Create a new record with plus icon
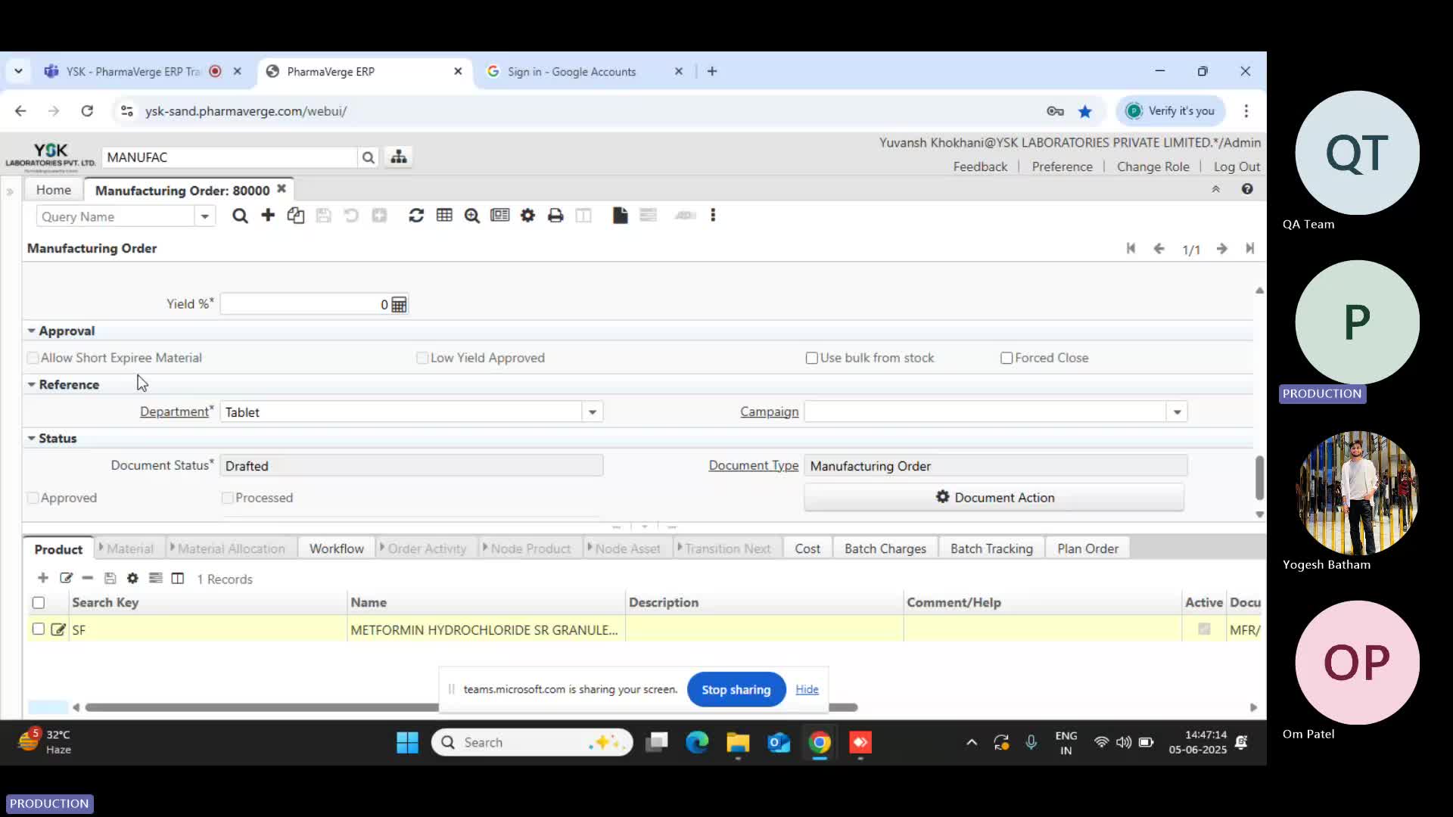Image resolution: width=1453 pixels, height=817 pixels. point(268,216)
